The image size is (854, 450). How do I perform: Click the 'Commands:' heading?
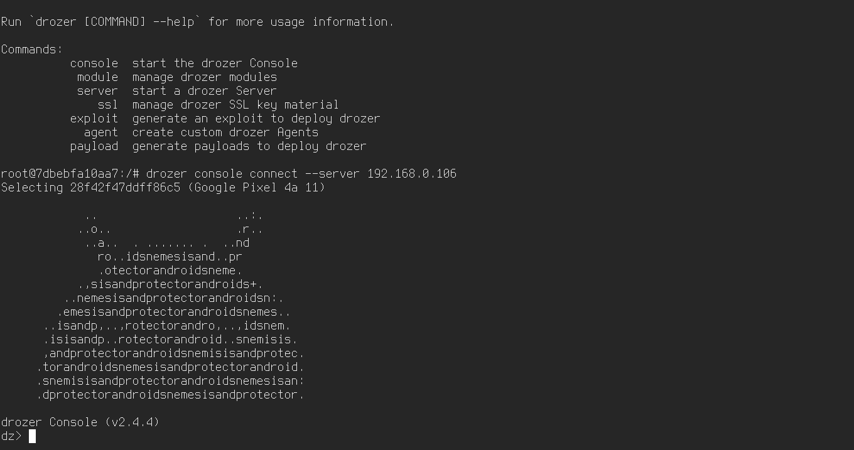coord(32,50)
